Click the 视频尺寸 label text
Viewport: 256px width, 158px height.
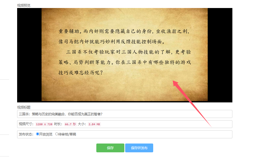pos(26,124)
